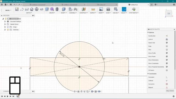Open the INSPECT dropdown menu
Screen dimensions: 176x99
[93, 13]
